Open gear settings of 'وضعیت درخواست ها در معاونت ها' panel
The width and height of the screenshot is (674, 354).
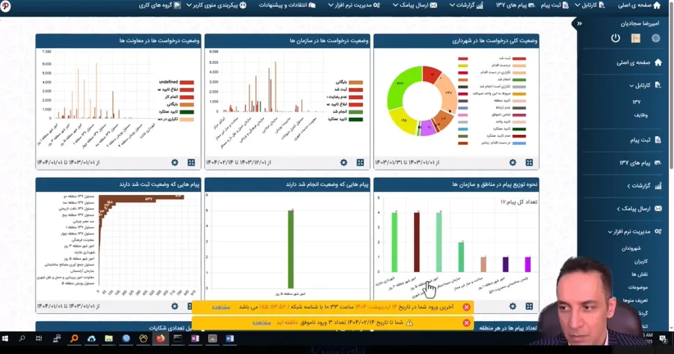pos(174,163)
